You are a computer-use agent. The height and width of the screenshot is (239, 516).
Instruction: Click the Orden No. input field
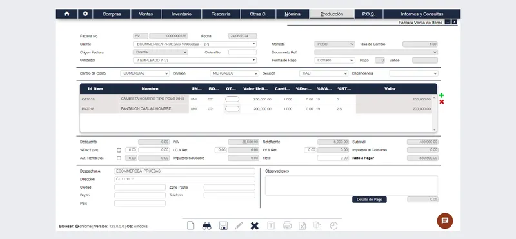(243, 52)
